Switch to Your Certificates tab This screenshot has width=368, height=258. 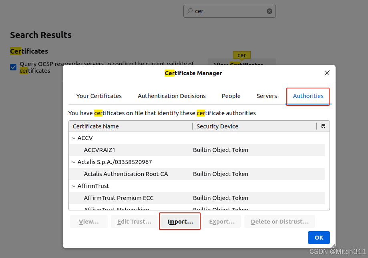point(99,96)
